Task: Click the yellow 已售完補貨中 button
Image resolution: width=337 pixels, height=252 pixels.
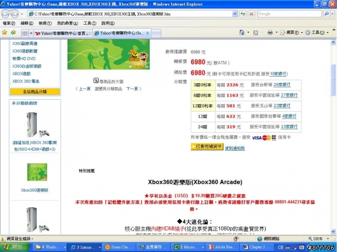Action: coord(207,146)
